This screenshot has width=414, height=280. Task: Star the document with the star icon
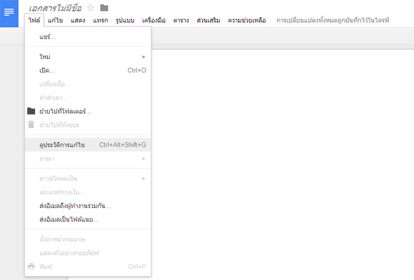[x=91, y=8]
